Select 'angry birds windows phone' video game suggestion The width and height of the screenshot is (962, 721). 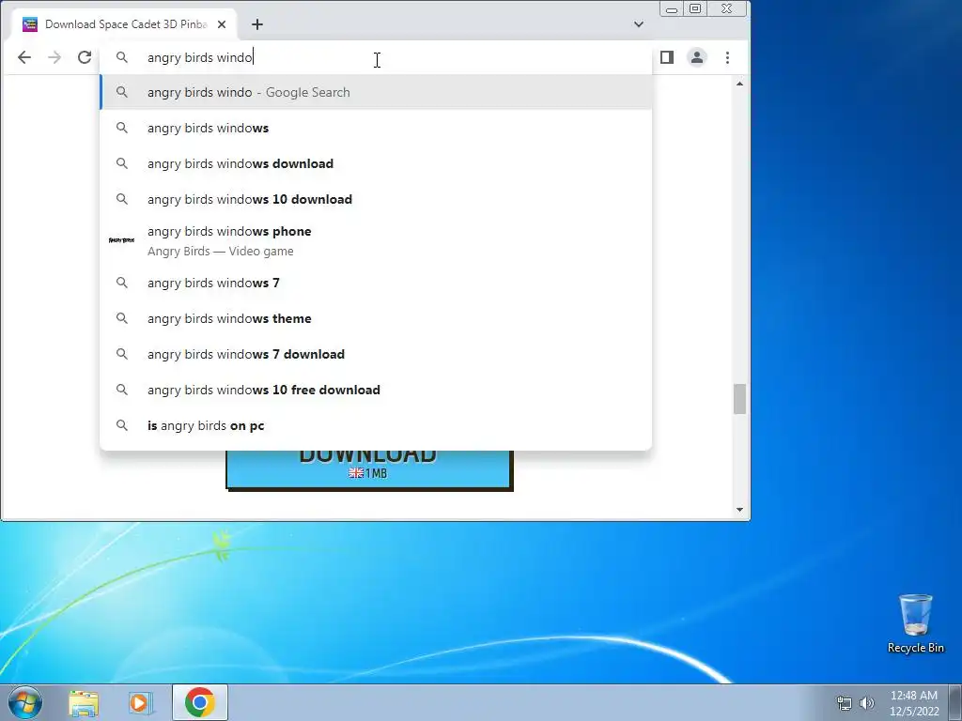click(x=376, y=241)
